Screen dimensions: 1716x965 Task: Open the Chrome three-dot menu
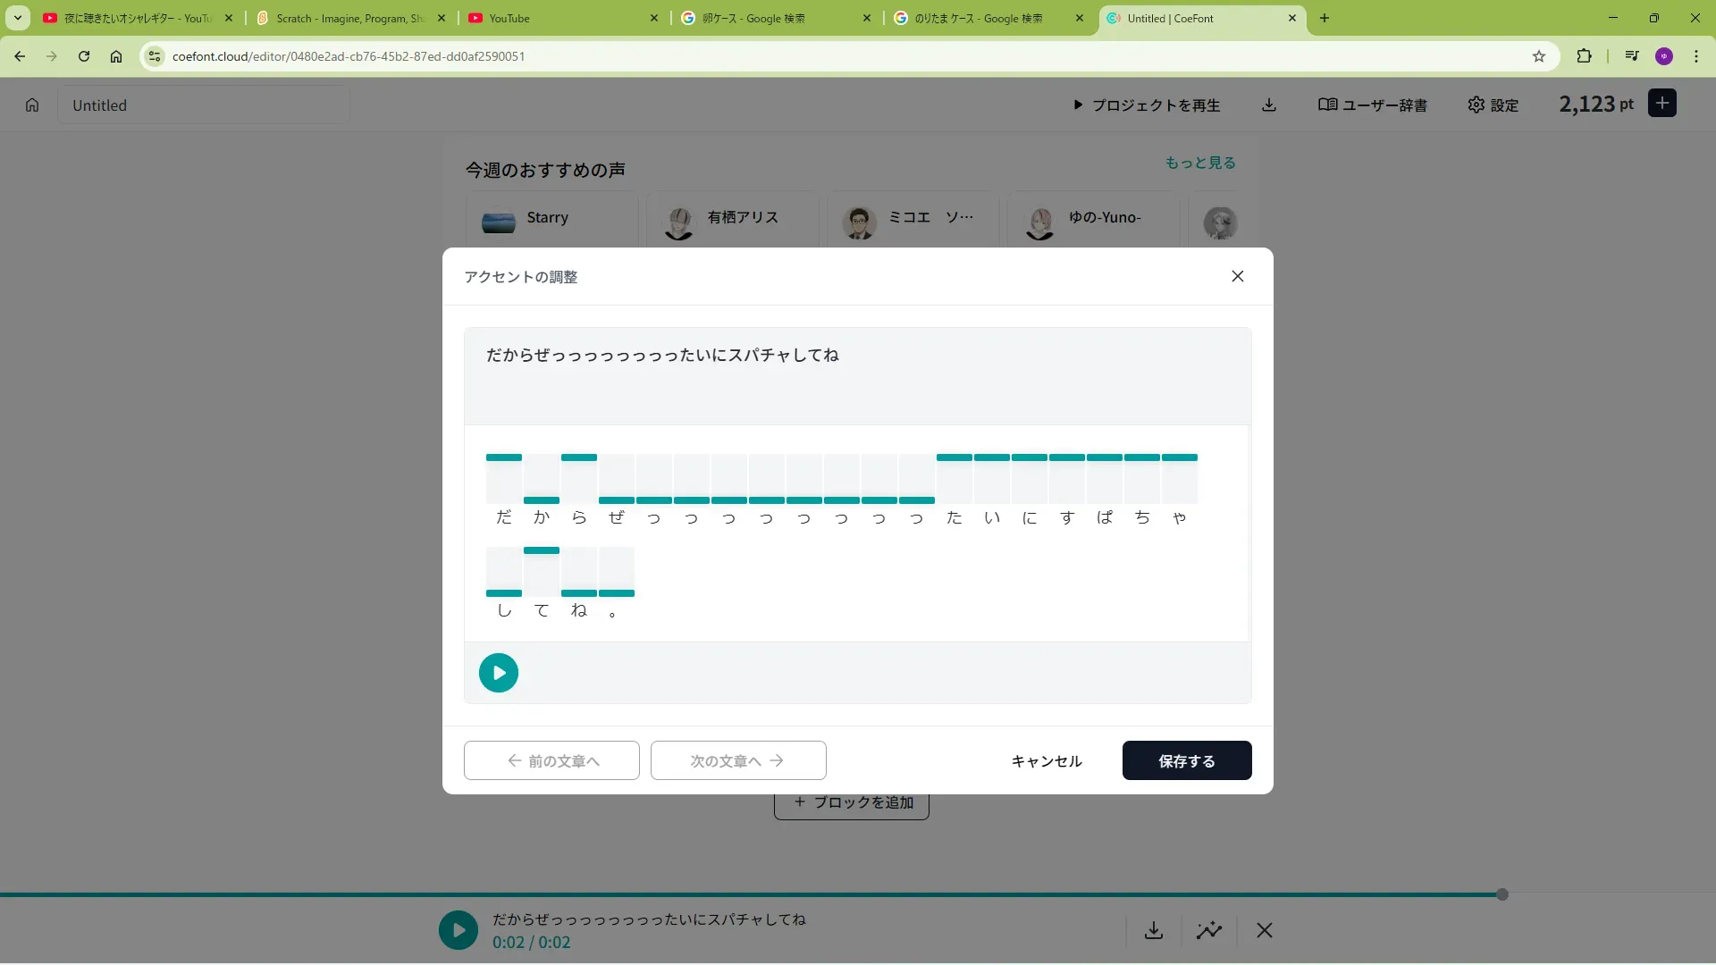[1695, 56]
